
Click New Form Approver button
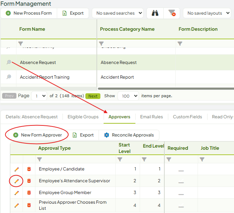38,135
